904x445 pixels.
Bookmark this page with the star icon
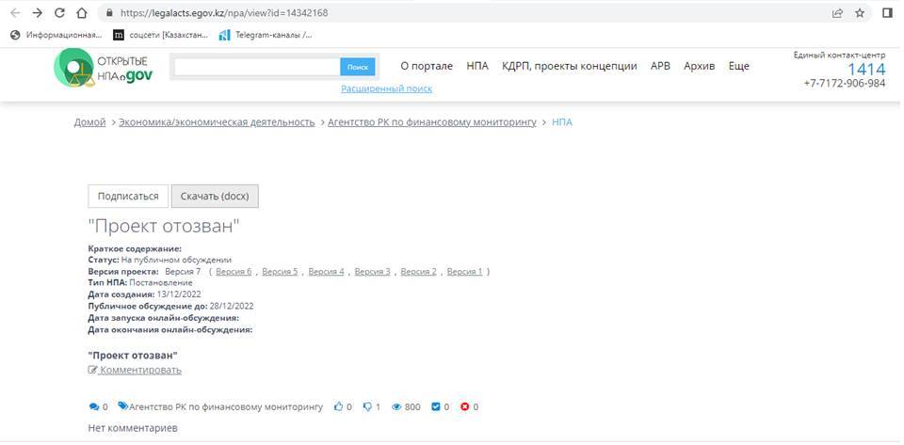pos(860,13)
